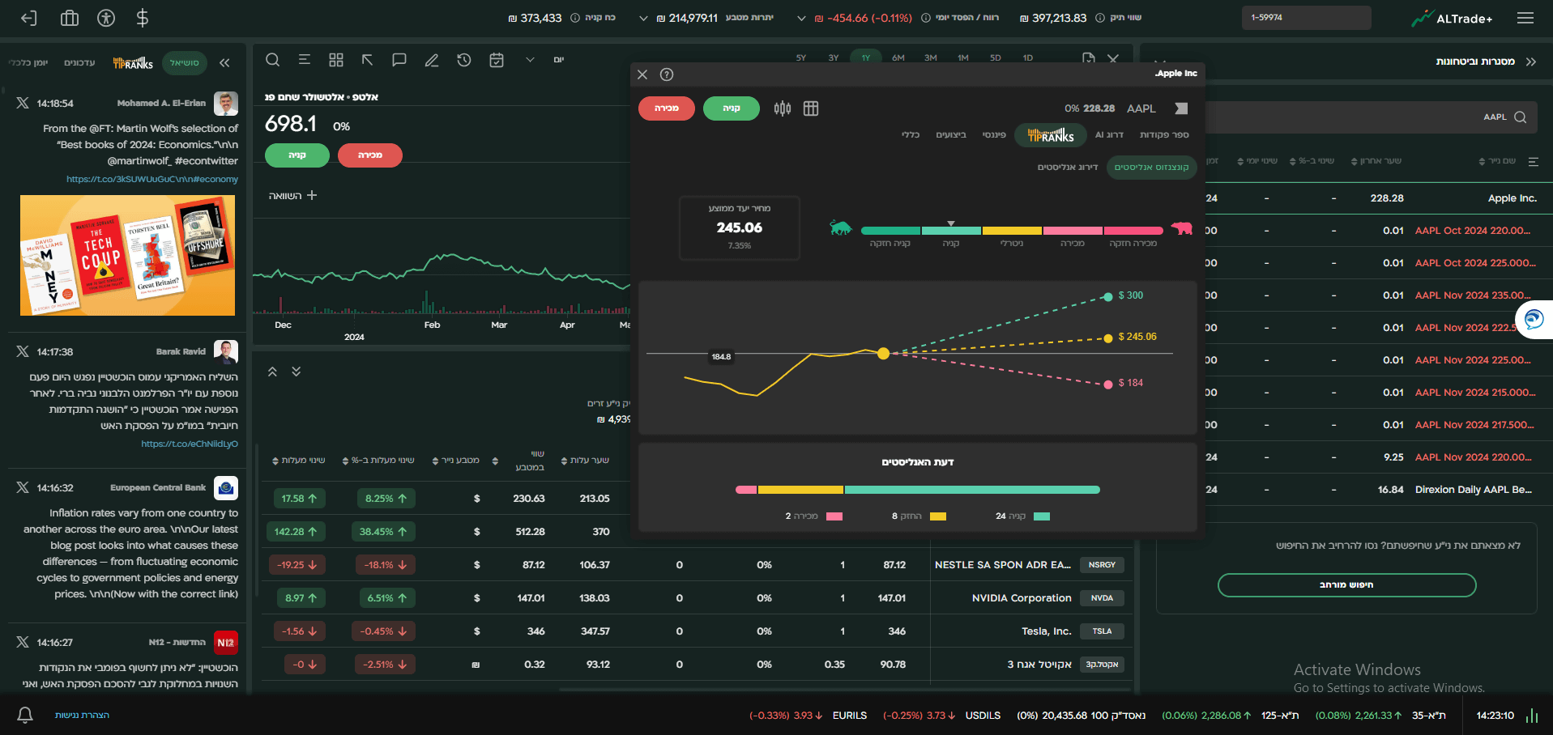This screenshot has width=1553, height=735.
Task: Open the עדכונים tab in left panel
Action: (79, 62)
